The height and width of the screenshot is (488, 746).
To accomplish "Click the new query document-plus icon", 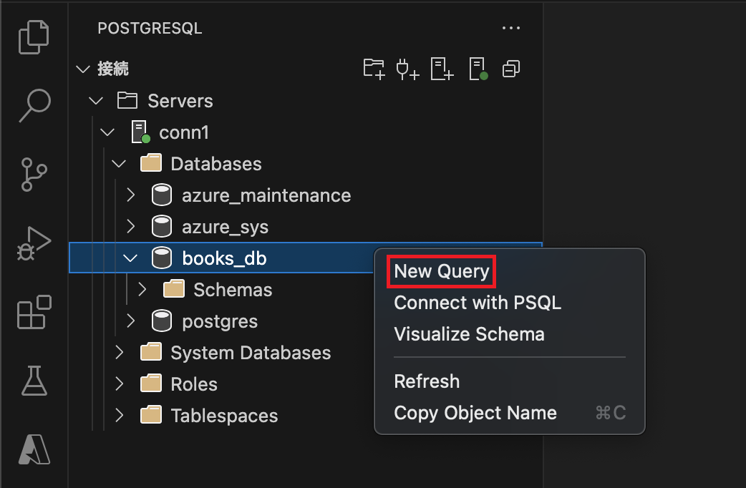I will coord(442,69).
